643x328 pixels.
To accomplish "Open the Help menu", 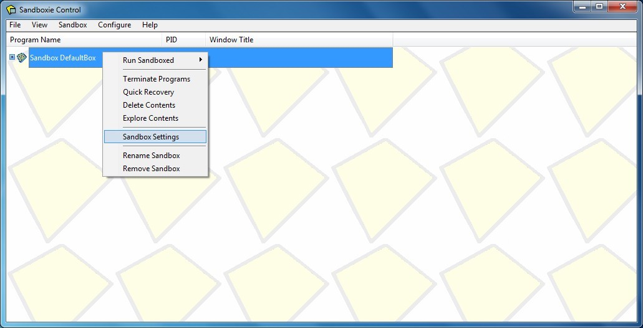I will pos(150,25).
